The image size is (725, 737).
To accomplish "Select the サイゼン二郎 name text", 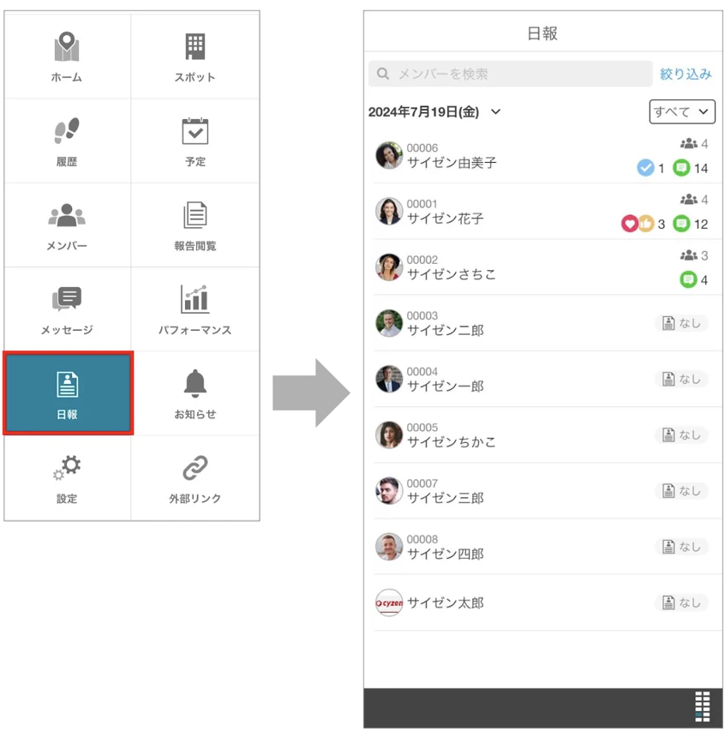I will click(x=446, y=331).
